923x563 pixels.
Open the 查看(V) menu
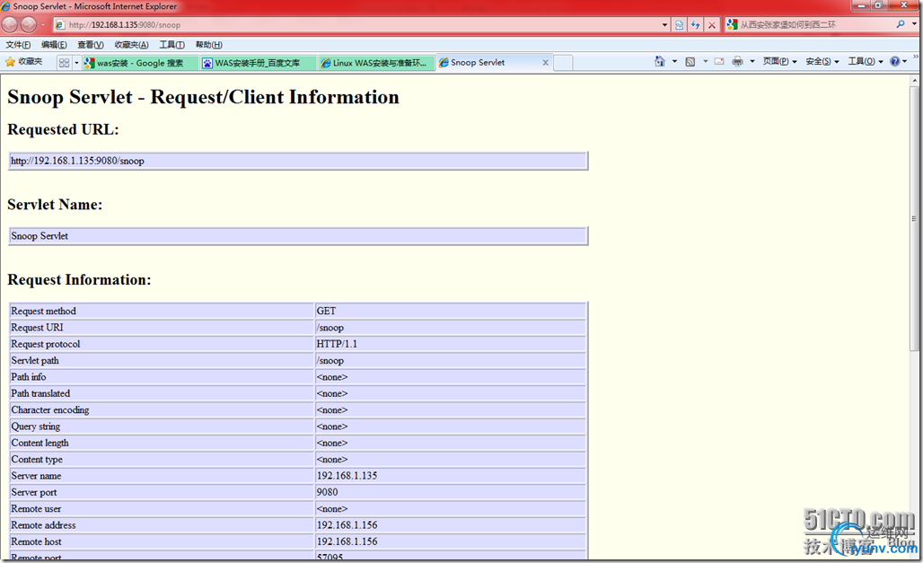point(90,45)
